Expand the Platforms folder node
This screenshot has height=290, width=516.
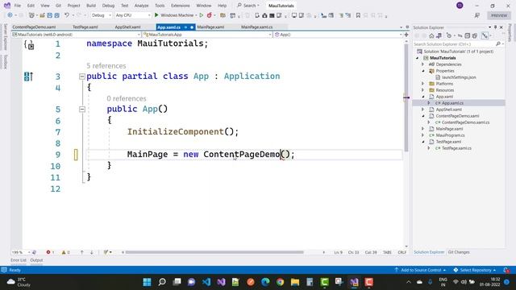click(423, 84)
